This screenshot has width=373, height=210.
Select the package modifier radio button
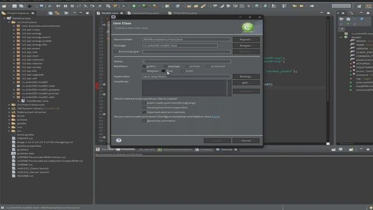166,66
